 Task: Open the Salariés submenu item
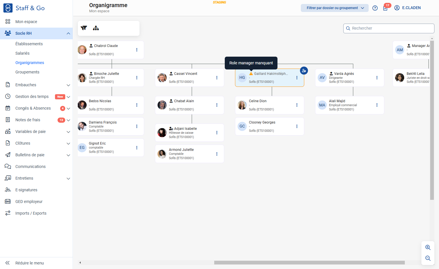(23, 53)
